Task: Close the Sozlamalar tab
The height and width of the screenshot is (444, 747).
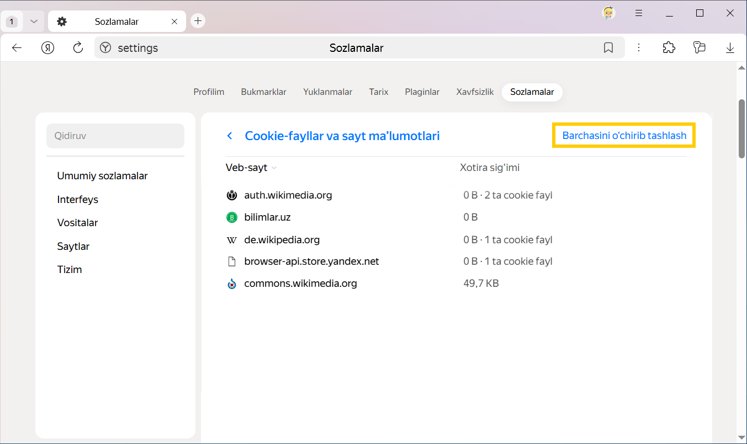Action: tap(174, 22)
